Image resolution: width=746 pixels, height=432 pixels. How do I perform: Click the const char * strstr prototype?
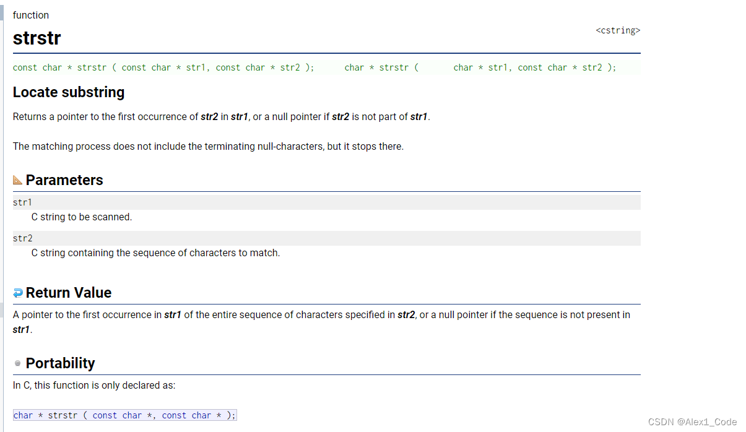tap(163, 67)
